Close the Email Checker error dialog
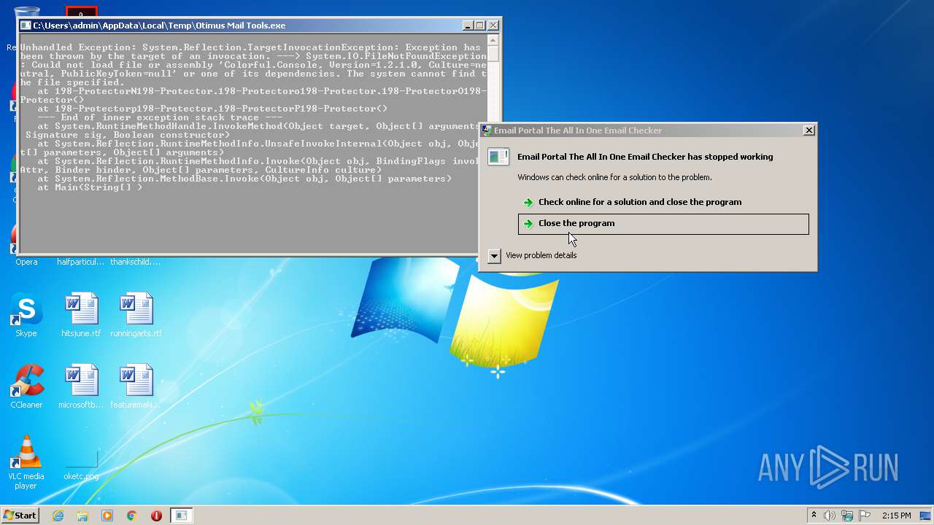The width and height of the screenshot is (934, 525). coord(808,131)
